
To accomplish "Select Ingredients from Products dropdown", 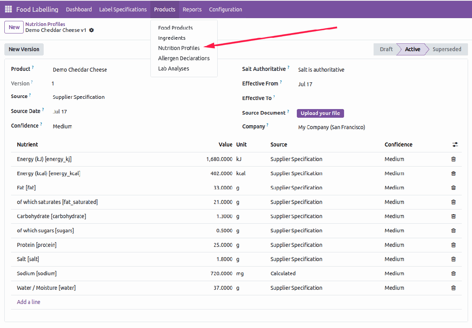I will pos(172,38).
